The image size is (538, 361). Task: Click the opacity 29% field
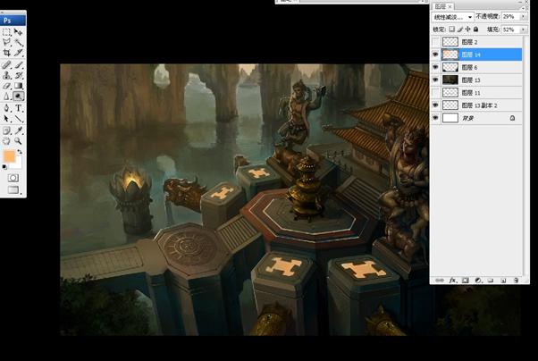(511, 16)
